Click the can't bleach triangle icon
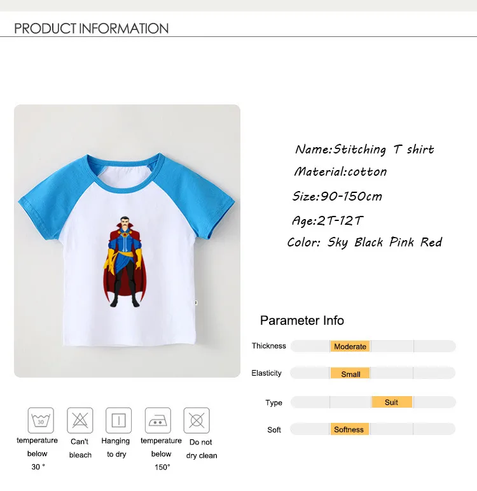The image size is (477, 491). [79, 420]
